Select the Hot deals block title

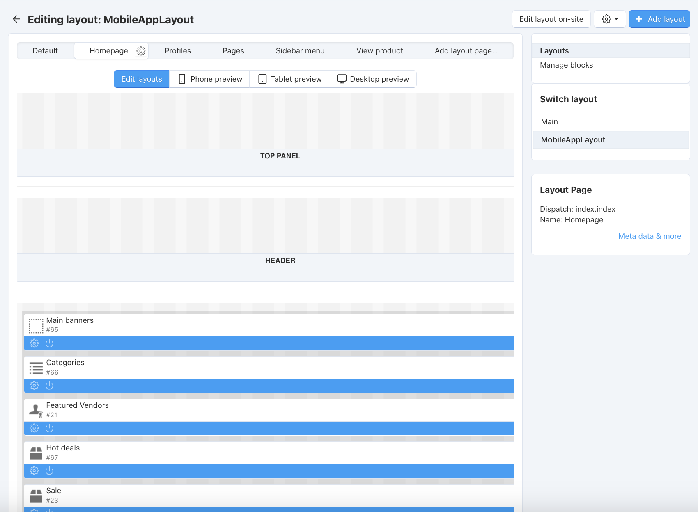point(63,448)
